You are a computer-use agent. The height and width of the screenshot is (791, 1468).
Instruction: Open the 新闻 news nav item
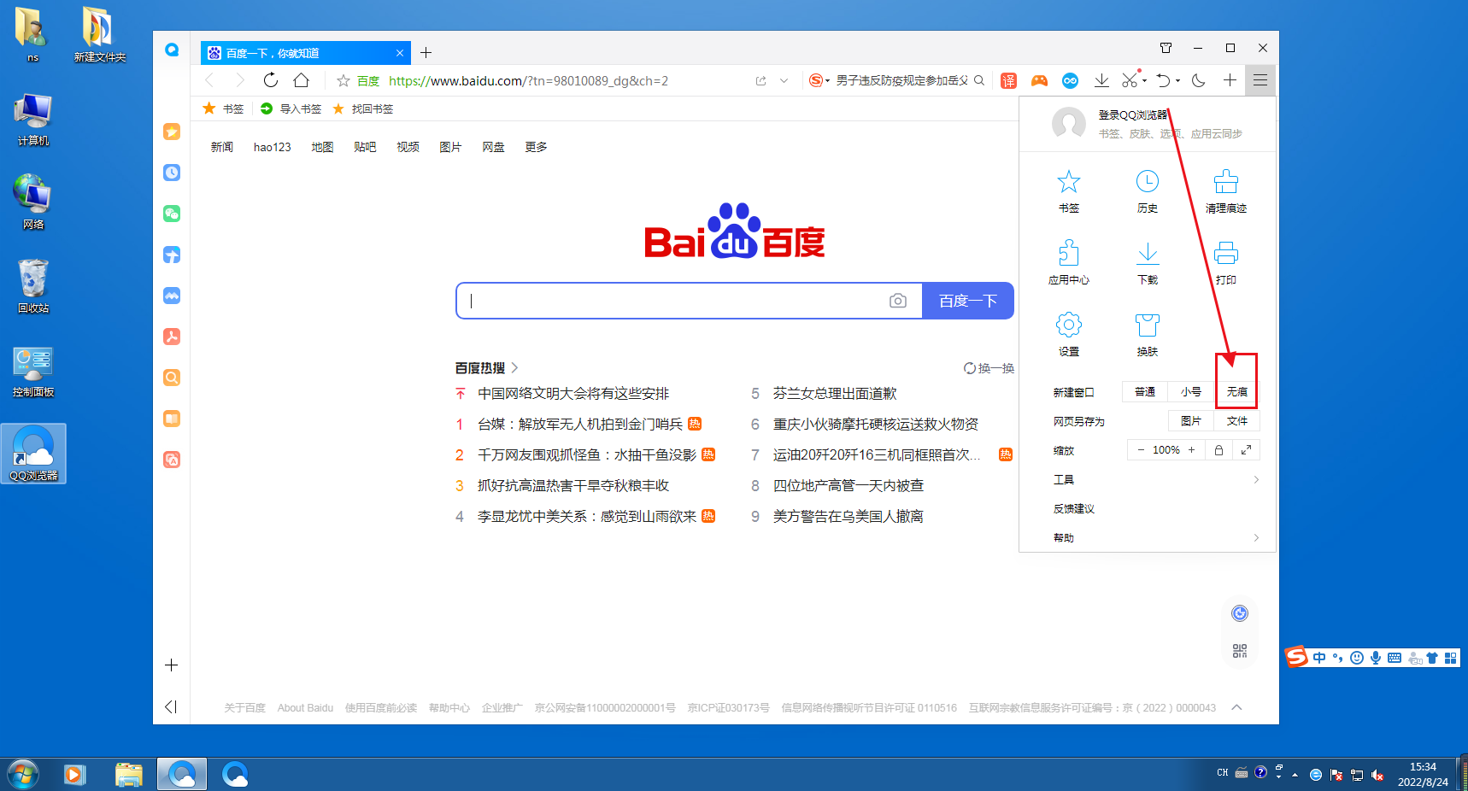click(x=222, y=147)
